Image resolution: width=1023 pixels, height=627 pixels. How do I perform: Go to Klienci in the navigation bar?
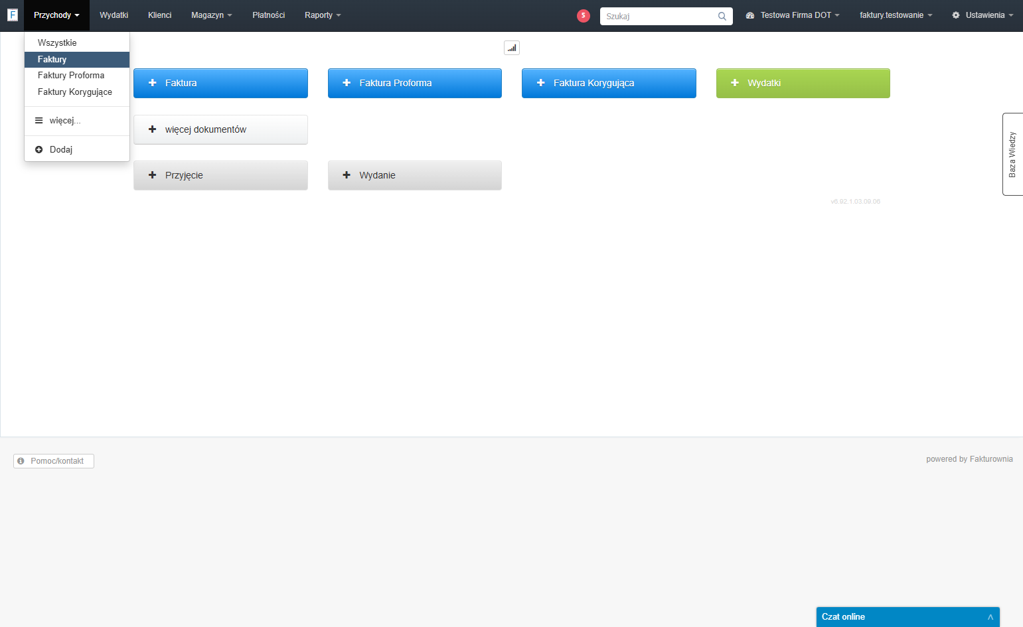point(159,15)
